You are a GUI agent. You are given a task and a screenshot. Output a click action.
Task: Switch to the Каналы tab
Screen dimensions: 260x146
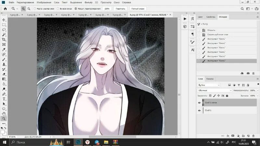click(x=210, y=79)
